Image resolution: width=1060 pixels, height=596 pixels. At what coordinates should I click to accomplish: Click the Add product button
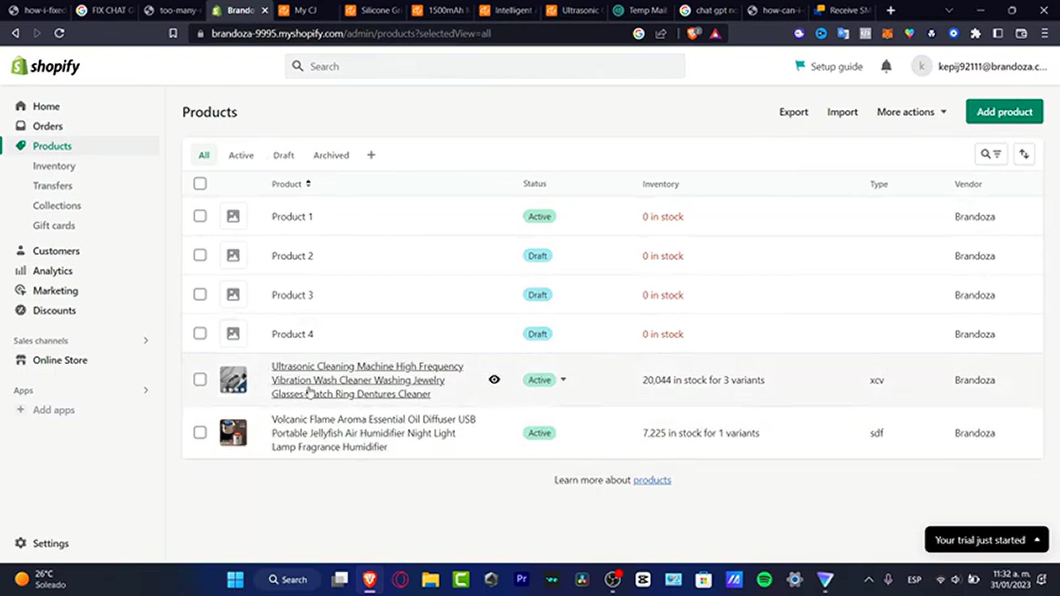click(x=1004, y=111)
